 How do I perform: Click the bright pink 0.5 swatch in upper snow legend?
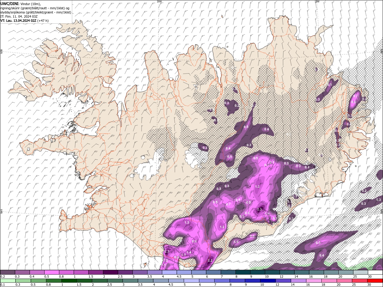pos(51,272)
